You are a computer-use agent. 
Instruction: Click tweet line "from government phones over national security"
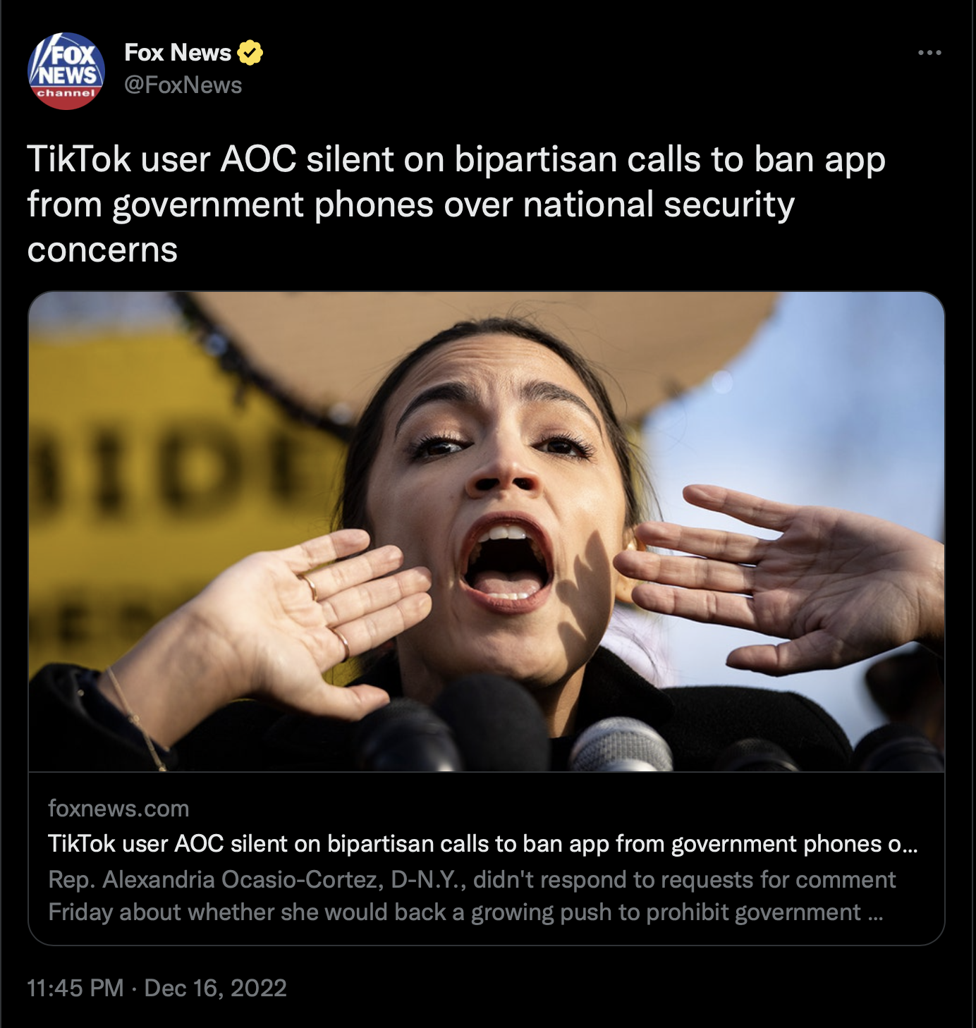tap(411, 204)
